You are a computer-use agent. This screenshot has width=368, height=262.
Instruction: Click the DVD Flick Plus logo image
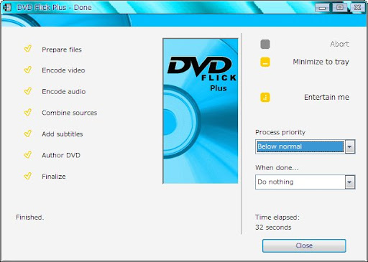[x=201, y=111]
